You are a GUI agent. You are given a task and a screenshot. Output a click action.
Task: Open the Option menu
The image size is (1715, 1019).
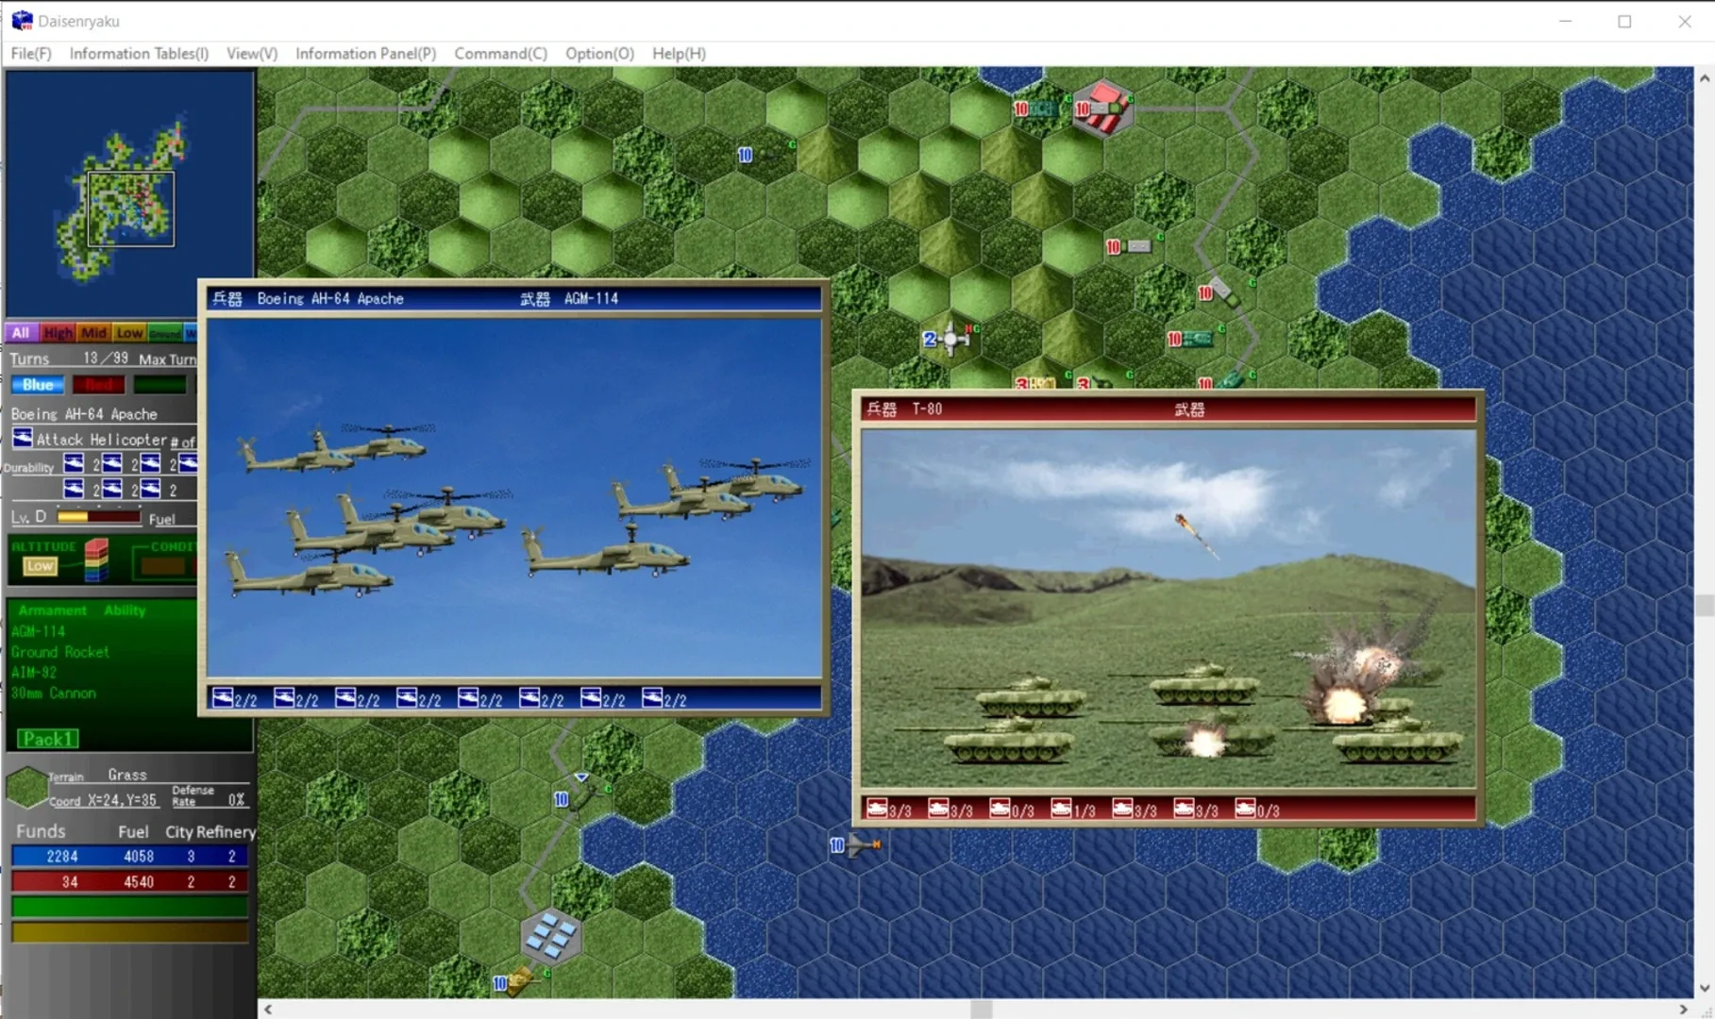tap(597, 54)
